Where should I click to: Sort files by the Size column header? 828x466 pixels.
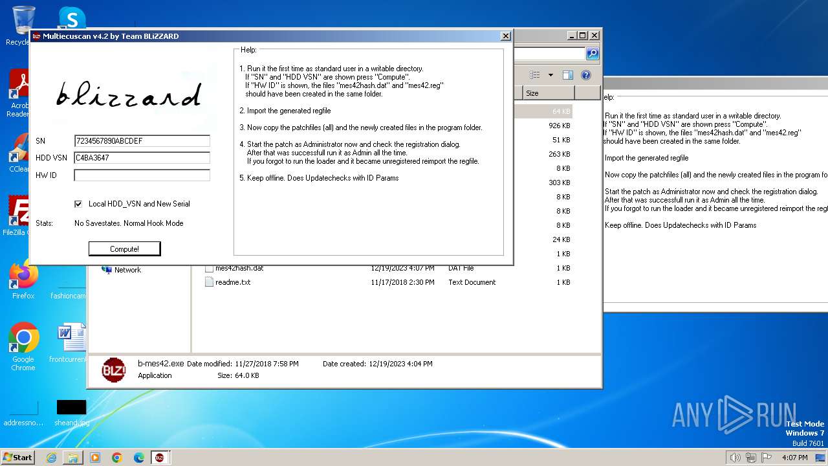(x=548, y=93)
